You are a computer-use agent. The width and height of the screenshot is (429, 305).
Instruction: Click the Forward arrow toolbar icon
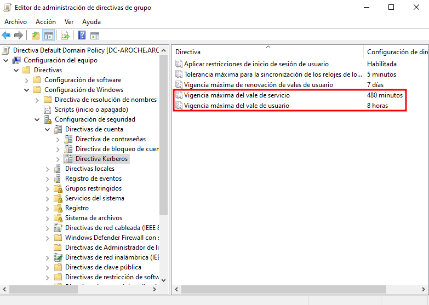pyautogui.click(x=19, y=35)
